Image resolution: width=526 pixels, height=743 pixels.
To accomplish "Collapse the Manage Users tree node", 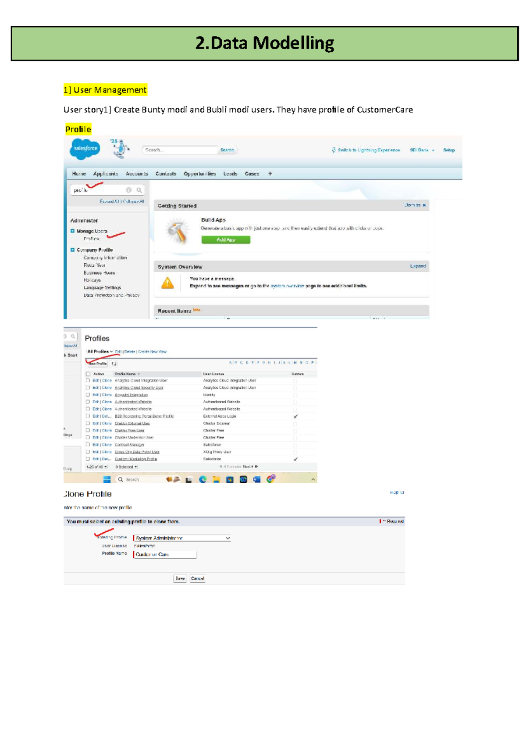I will [73, 231].
